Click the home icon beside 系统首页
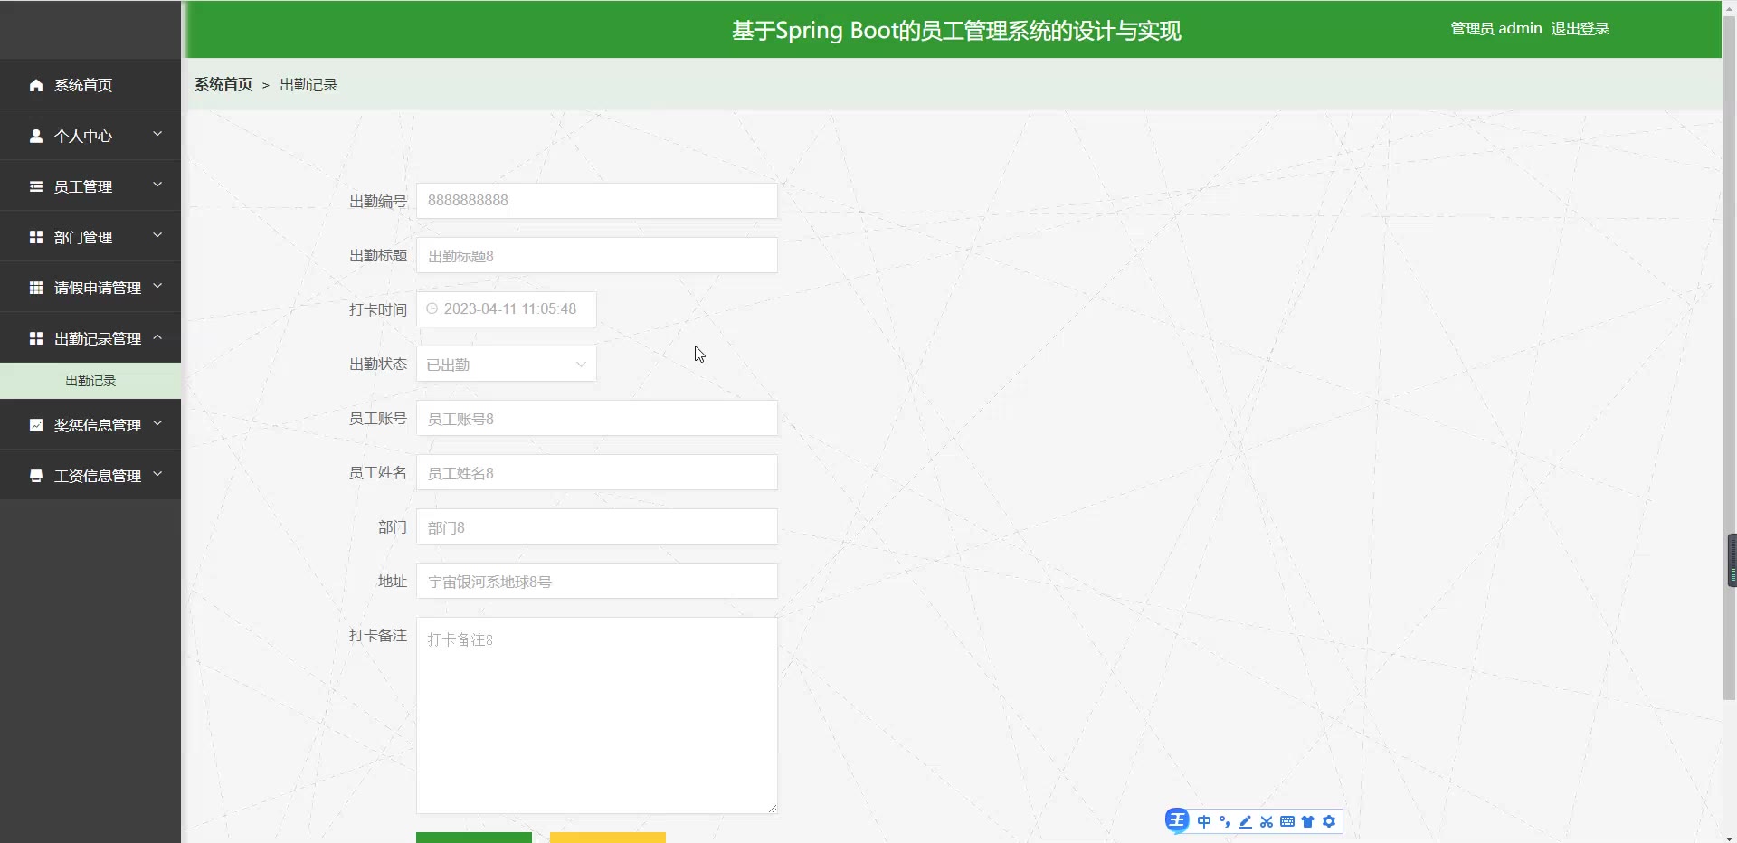The height and width of the screenshot is (843, 1737). (36, 85)
